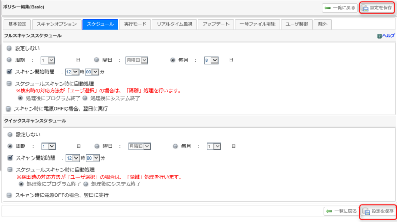Select full scan 処理後にシステム終了 radio
The image size is (397, 222).
click(85, 98)
